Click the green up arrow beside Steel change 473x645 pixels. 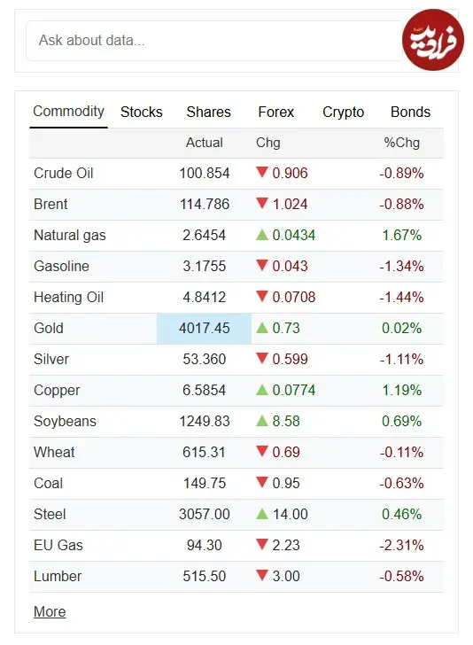261,514
